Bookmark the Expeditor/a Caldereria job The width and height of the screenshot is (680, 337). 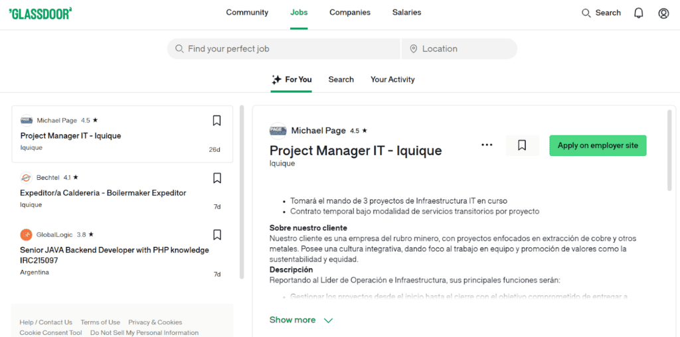click(x=217, y=178)
